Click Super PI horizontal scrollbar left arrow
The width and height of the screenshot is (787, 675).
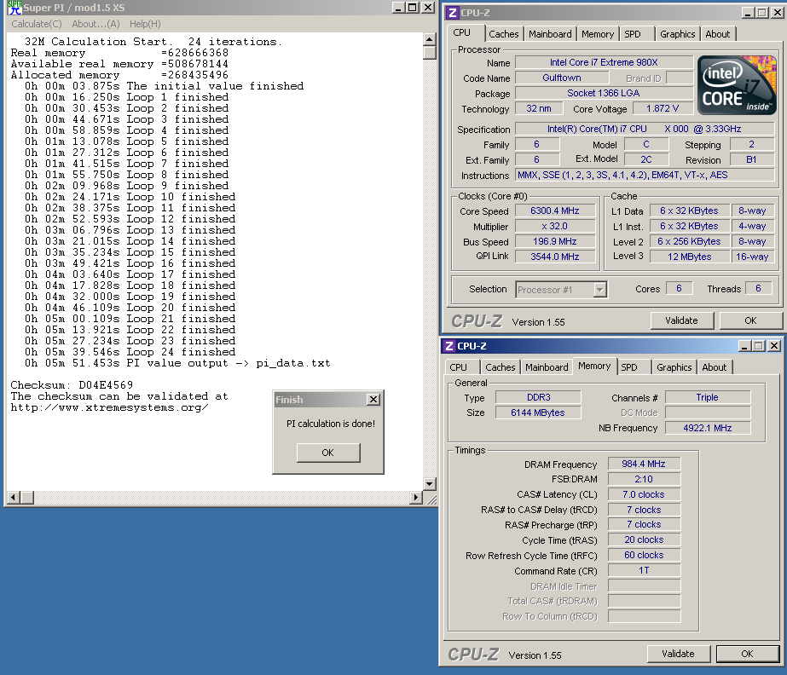(14, 498)
